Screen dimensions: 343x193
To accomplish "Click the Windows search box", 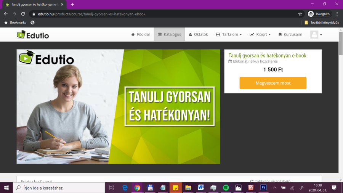I will click(59, 188).
